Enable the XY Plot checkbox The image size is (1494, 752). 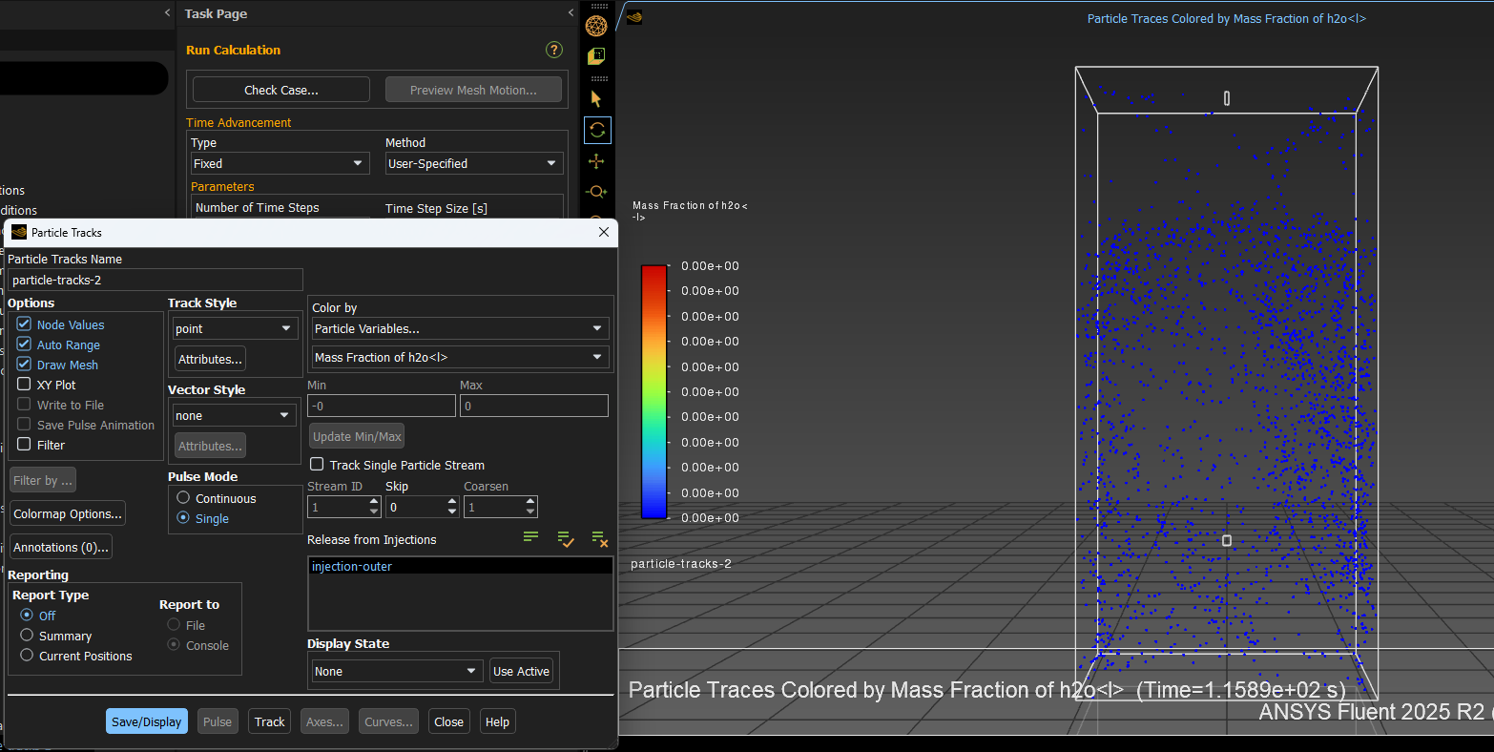point(25,385)
